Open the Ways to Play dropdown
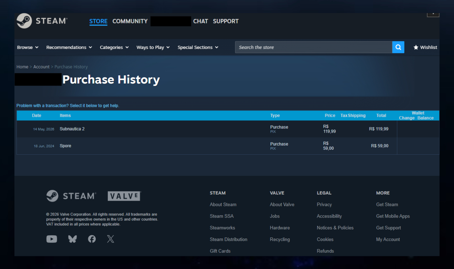454x269 pixels. click(x=153, y=47)
